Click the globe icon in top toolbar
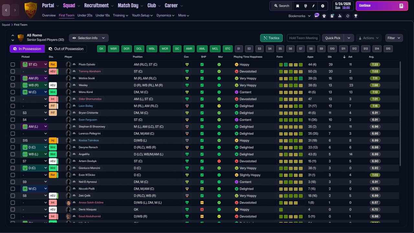The width and height of the screenshot is (414, 233). [x=306, y=6]
